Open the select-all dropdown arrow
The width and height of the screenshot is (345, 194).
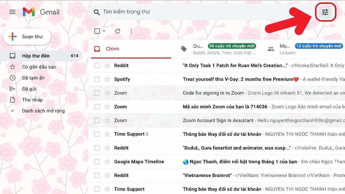(104, 31)
